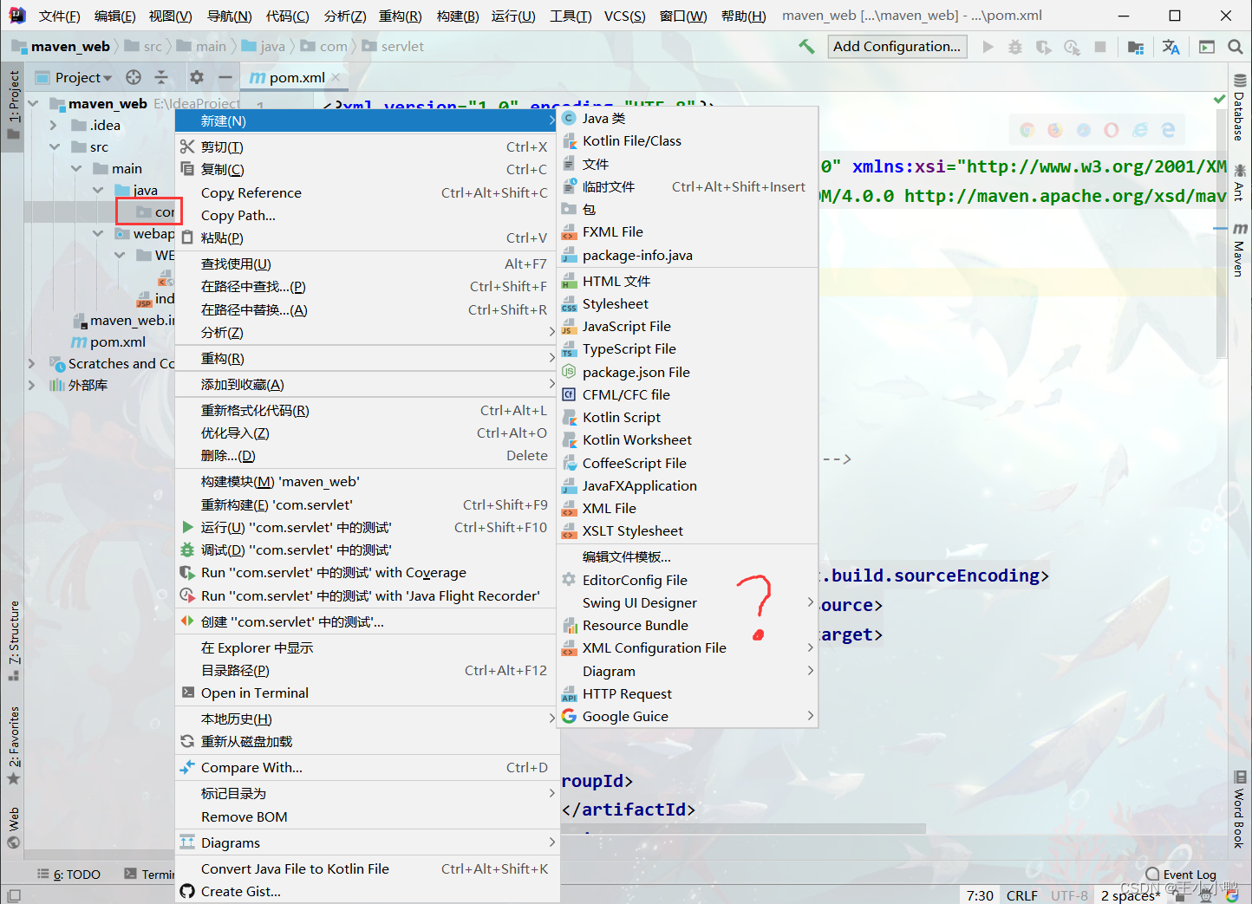Open the Structure tool window tab
This screenshot has width=1252, height=904.
(x=14, y=641)
